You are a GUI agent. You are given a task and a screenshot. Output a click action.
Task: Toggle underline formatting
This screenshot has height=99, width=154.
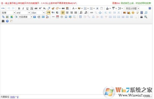click(27, 9)
